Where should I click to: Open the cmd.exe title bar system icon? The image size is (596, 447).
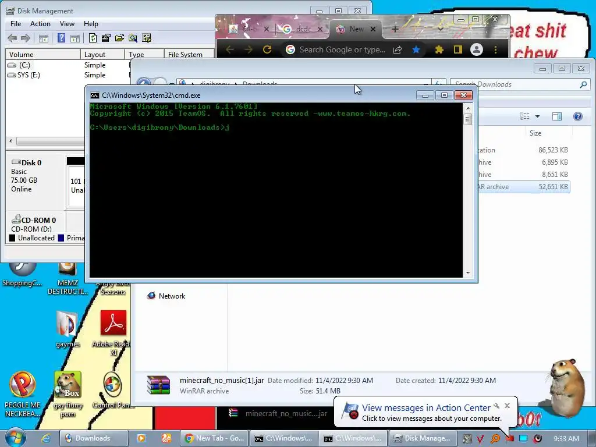[95, 95]
